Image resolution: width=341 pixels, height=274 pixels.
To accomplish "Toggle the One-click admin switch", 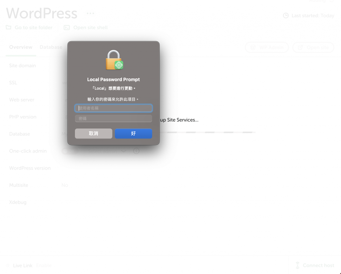I will click(x=70, y=151).
